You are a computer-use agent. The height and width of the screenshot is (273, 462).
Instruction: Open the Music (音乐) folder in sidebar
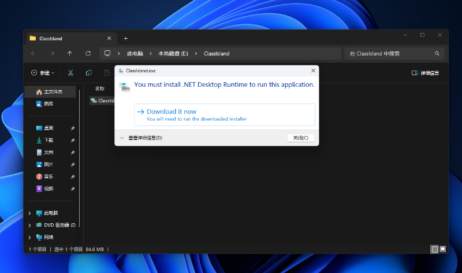click(x=49, y=176)
